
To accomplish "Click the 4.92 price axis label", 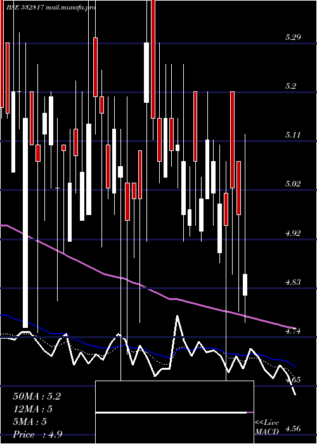I will (x=293, y=233).
